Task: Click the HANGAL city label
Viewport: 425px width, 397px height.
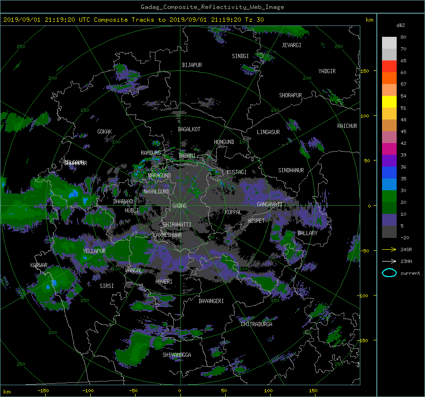Action: [x=133, y=270]
